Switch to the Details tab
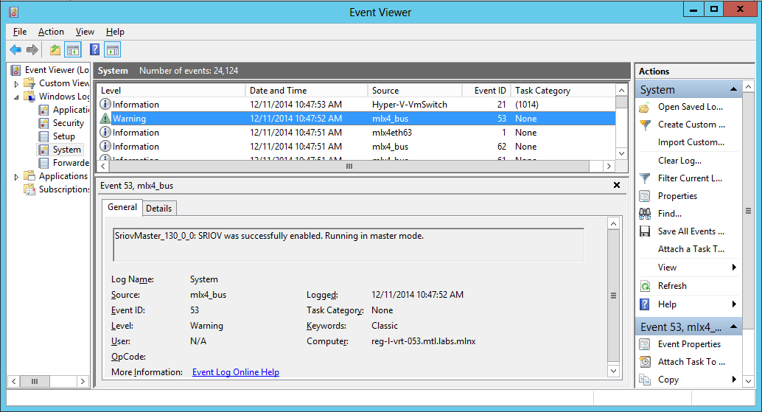The height and width of the screenshot is (412, 762). (158, 209)
